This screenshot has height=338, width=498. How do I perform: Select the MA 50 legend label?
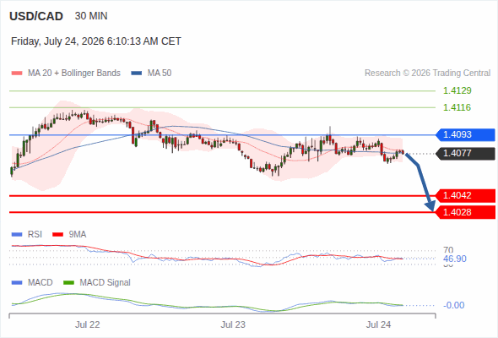[x=160, y=74]
